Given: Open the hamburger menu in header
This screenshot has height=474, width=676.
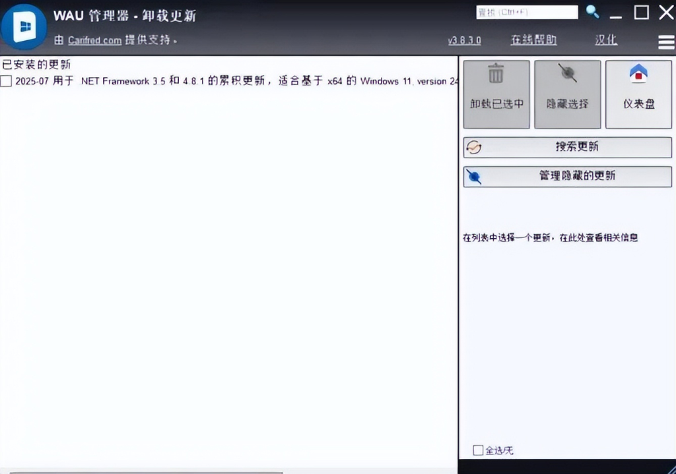Looking at the screenshot, I should [x=666, y=42].
